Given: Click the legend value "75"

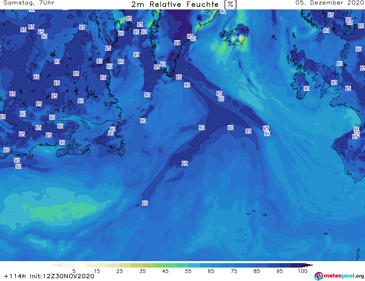Looking at the screenshot, I should [234, 271].
